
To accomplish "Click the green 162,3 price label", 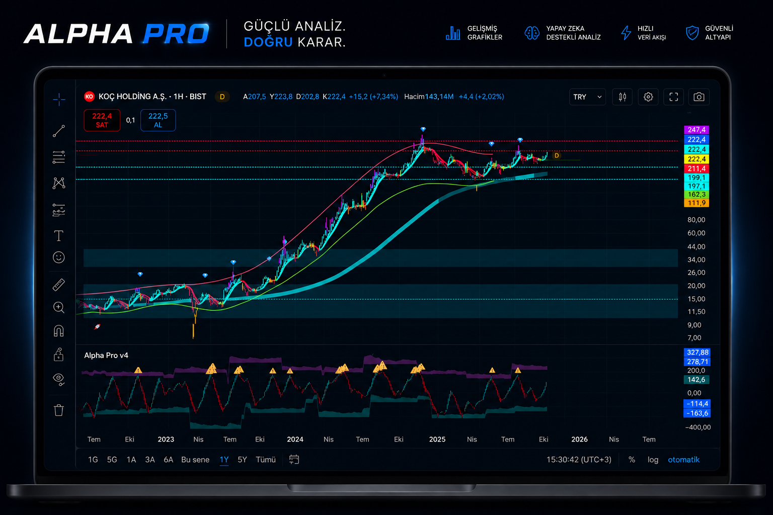I will tap(697, 195).
